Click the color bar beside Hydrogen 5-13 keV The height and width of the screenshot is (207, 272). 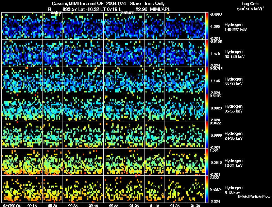coord(207,189)
